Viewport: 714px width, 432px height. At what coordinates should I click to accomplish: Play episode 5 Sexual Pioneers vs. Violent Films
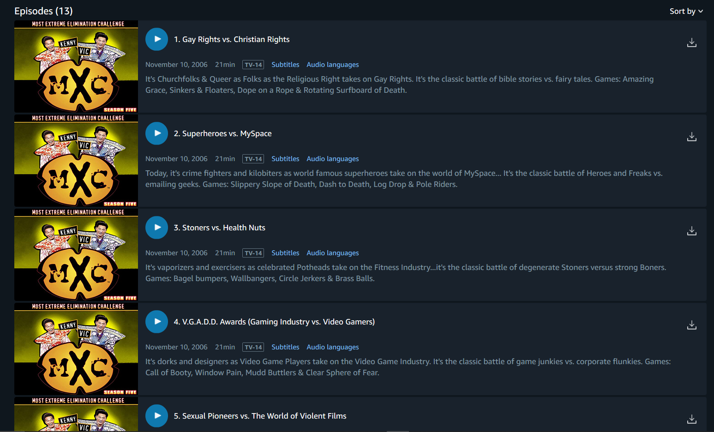(x=156, y=416)
